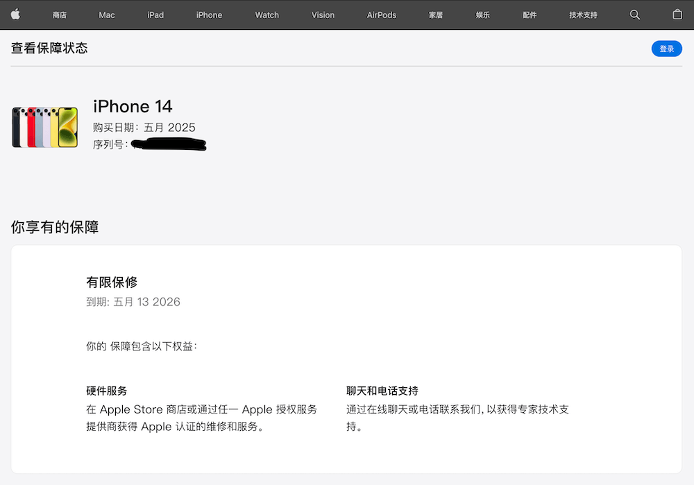Image resolution: width=694 pixels, height=485 pixels.
Task: Select the 聊天和电话支持 benefit heading
Action: pos(382,391)
